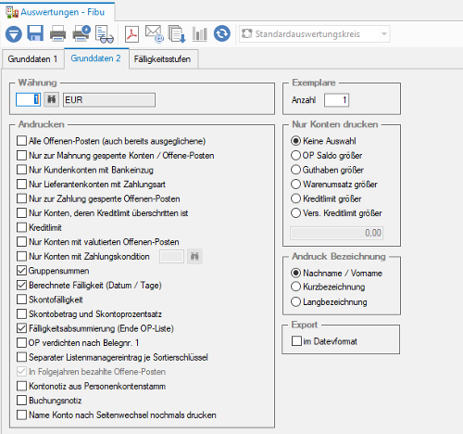Click the Auswertungen - Fibu window tab
463x434 pixels.
(x=57, y=12)
